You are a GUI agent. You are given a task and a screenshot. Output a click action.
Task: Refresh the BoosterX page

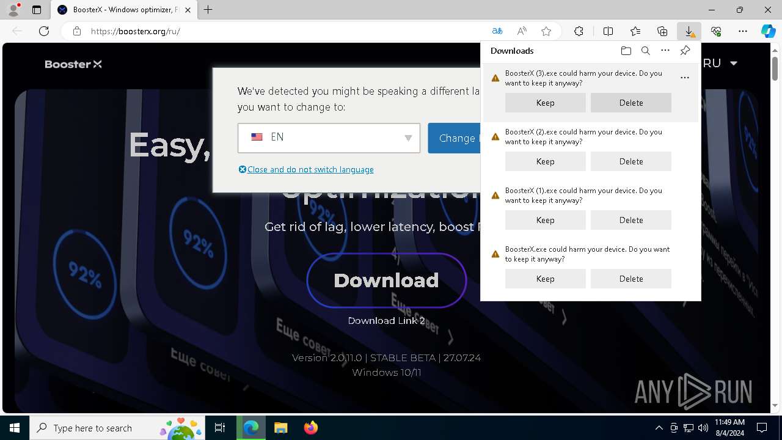click(x=44, y=31)
